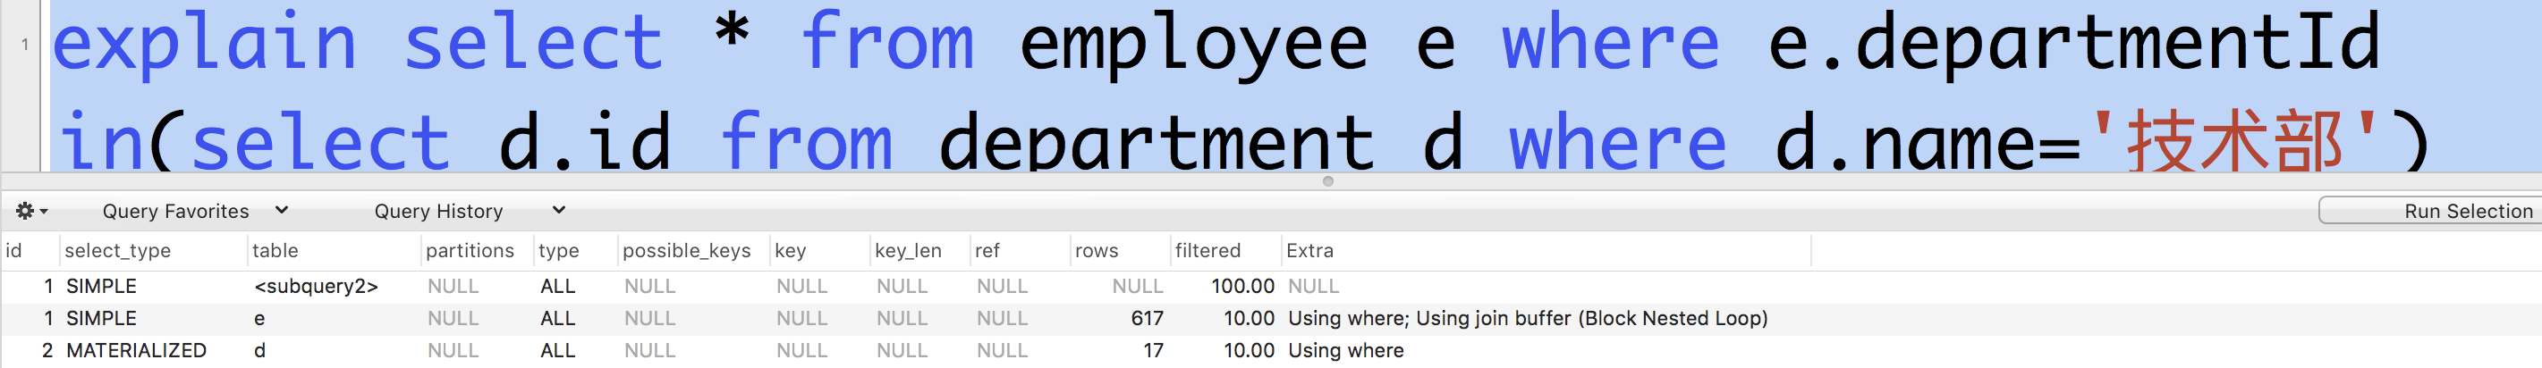Click 'employee' in the query text
Image resolution: width=2542 pixels, height=368 pixels.
pos(1193,46)
